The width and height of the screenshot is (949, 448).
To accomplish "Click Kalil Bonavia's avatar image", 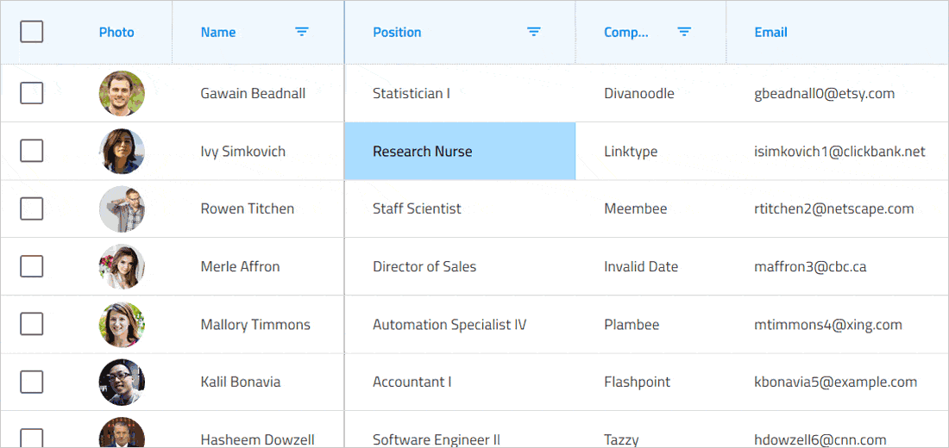I will coord(122,382).
